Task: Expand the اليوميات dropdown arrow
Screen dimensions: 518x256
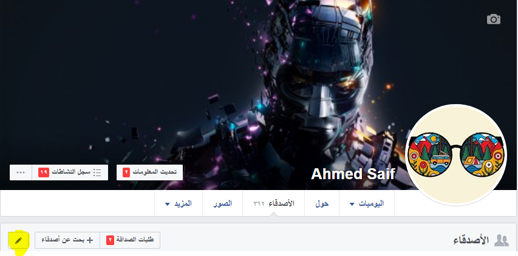Action: [352, 204]
